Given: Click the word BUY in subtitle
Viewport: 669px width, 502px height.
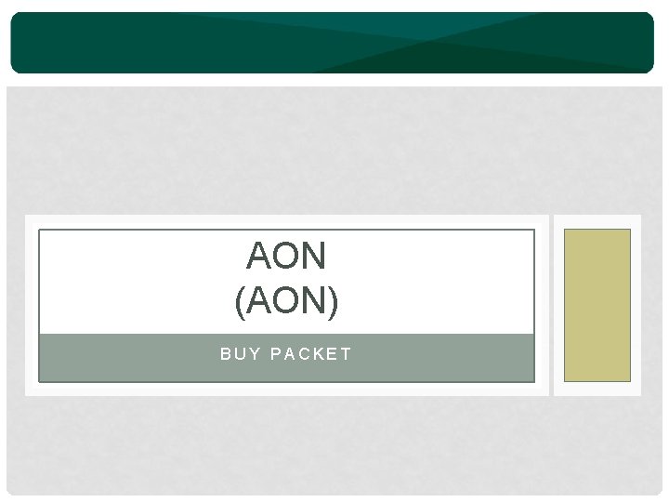Looking at the screenshot, I should pos(241,354).
